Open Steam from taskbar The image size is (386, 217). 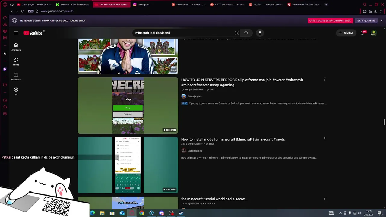tap(181, 213)
